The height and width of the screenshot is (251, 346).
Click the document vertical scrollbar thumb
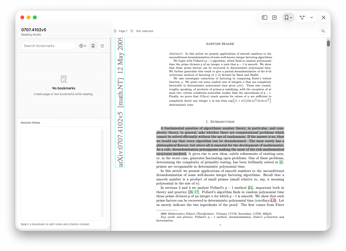(328, 43)
